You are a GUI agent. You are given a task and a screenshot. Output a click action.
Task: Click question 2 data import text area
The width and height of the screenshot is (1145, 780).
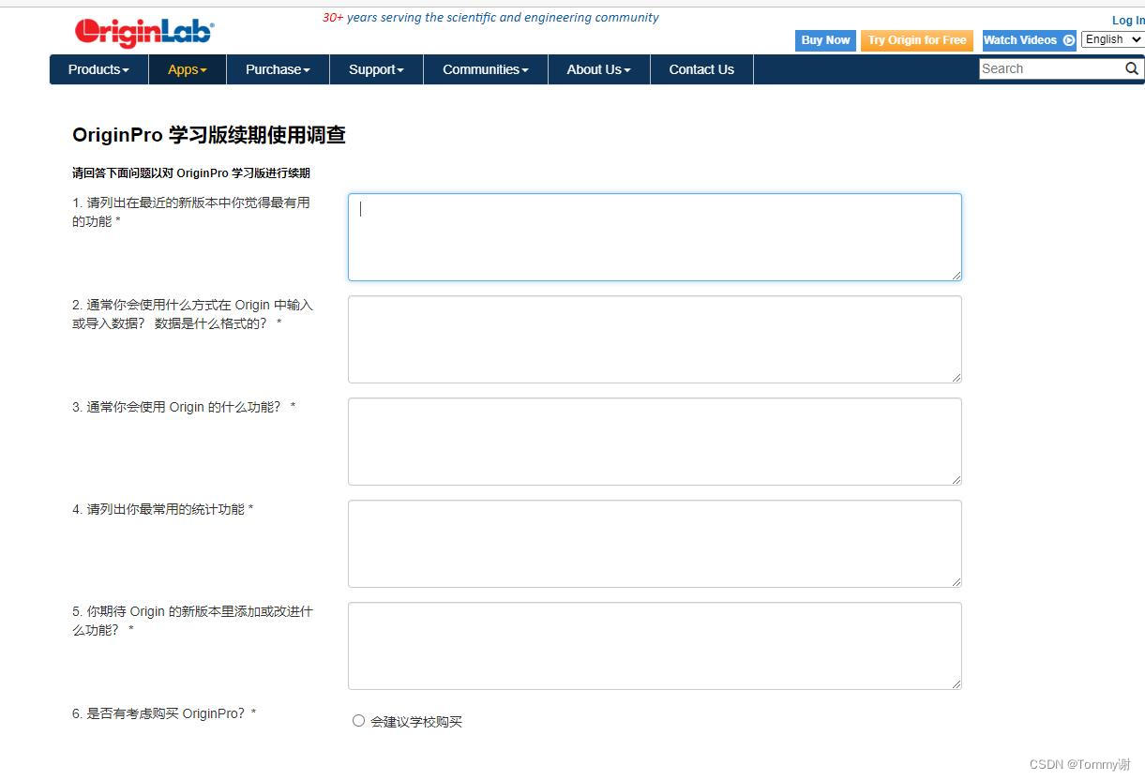(x=655, y=339)
